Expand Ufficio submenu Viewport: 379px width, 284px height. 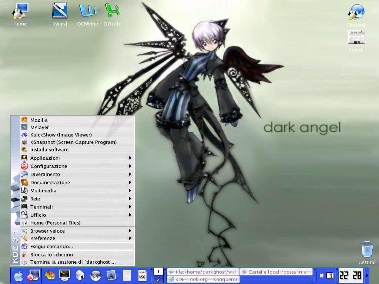pos(77,215)
